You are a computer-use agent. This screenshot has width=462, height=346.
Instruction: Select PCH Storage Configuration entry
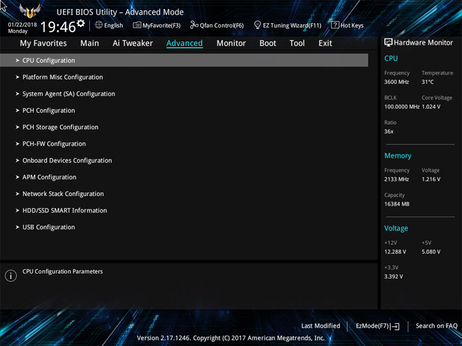click(x=60, y=127)
